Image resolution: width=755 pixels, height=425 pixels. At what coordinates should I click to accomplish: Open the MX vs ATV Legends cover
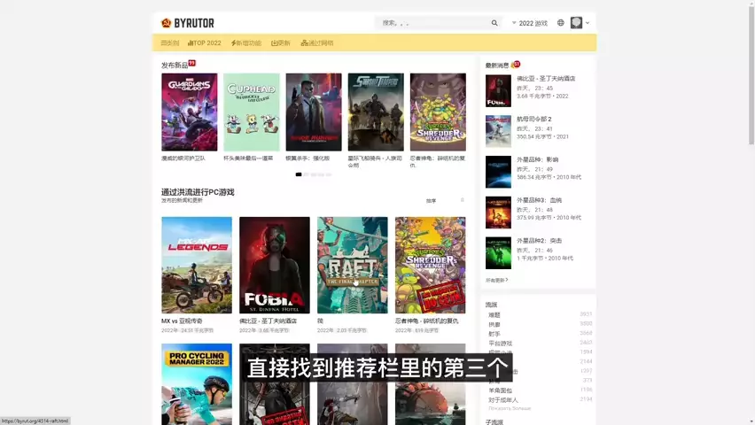click(x=197, y=266)
